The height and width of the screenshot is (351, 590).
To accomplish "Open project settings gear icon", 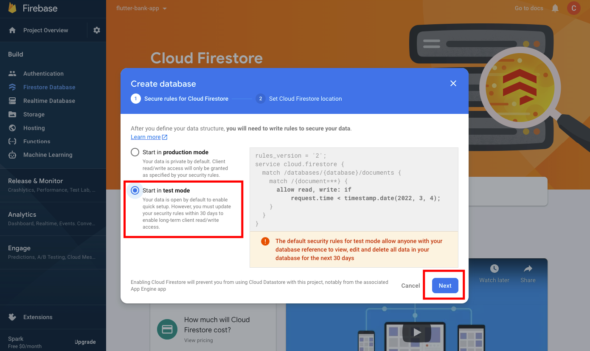I will coord(97,30).
